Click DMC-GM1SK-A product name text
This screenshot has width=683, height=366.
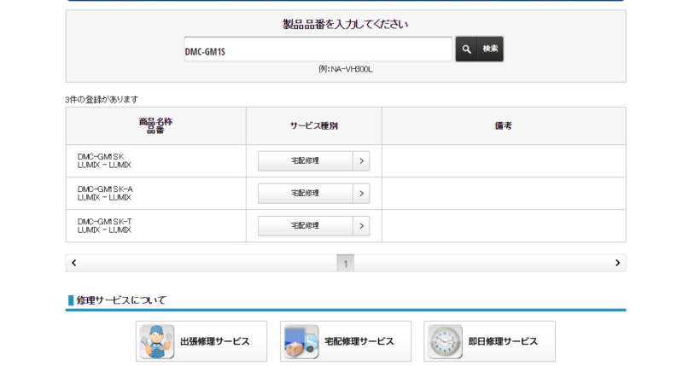105,189
